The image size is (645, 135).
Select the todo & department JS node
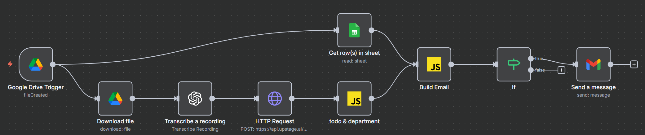354,98
